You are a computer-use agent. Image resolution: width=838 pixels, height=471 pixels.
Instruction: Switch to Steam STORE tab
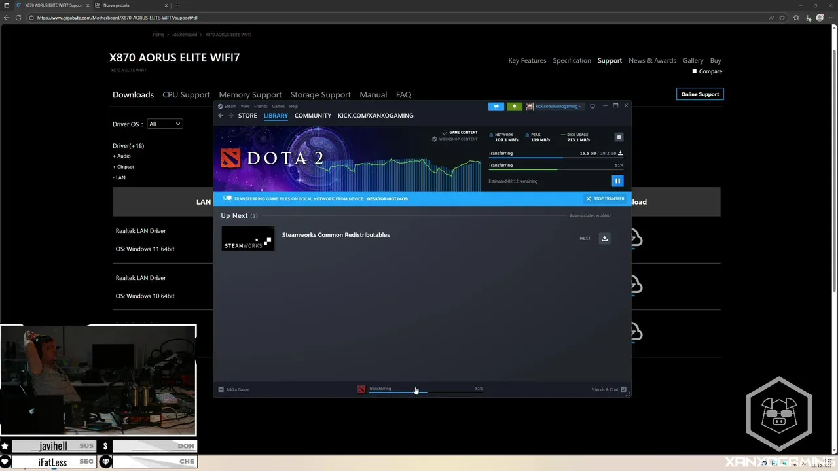[x=247, y=116]
